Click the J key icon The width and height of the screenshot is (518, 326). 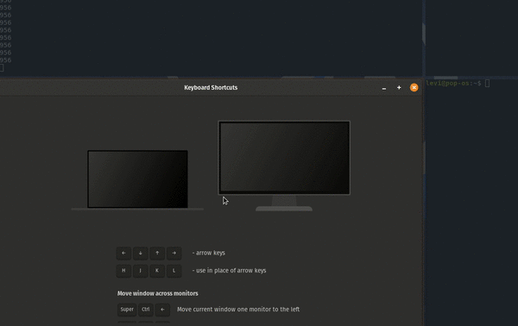click(x=141, y=271)
